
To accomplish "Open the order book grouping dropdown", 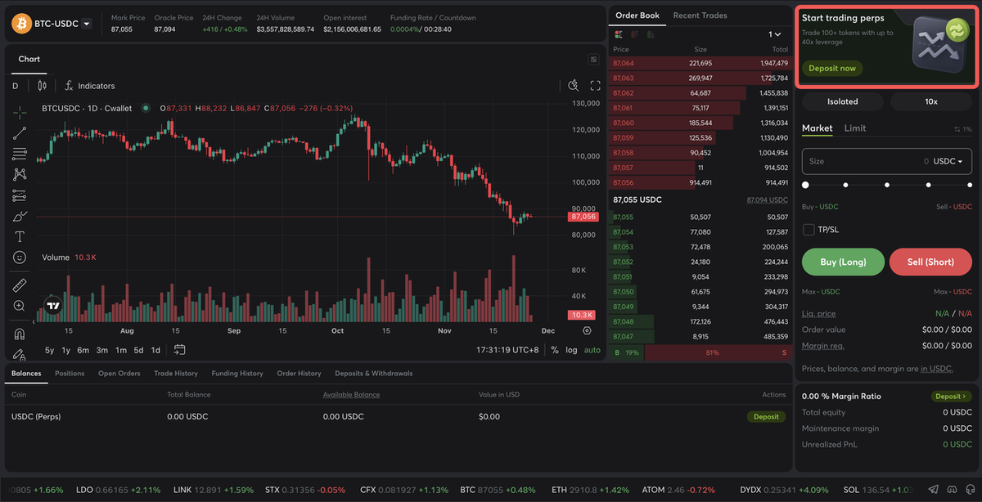I will [x=774, y=34].
